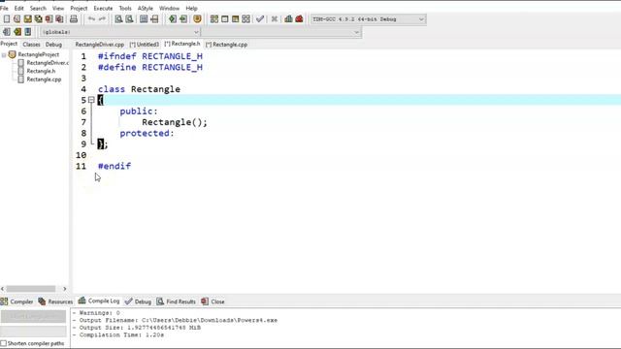Click the blue page icon in second toolbar row
Screen dimensions: 621x349
(28, 32)
